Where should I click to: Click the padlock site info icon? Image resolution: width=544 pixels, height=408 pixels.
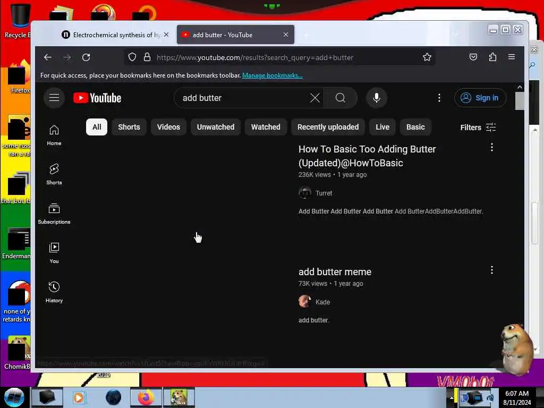coord(147,57)
